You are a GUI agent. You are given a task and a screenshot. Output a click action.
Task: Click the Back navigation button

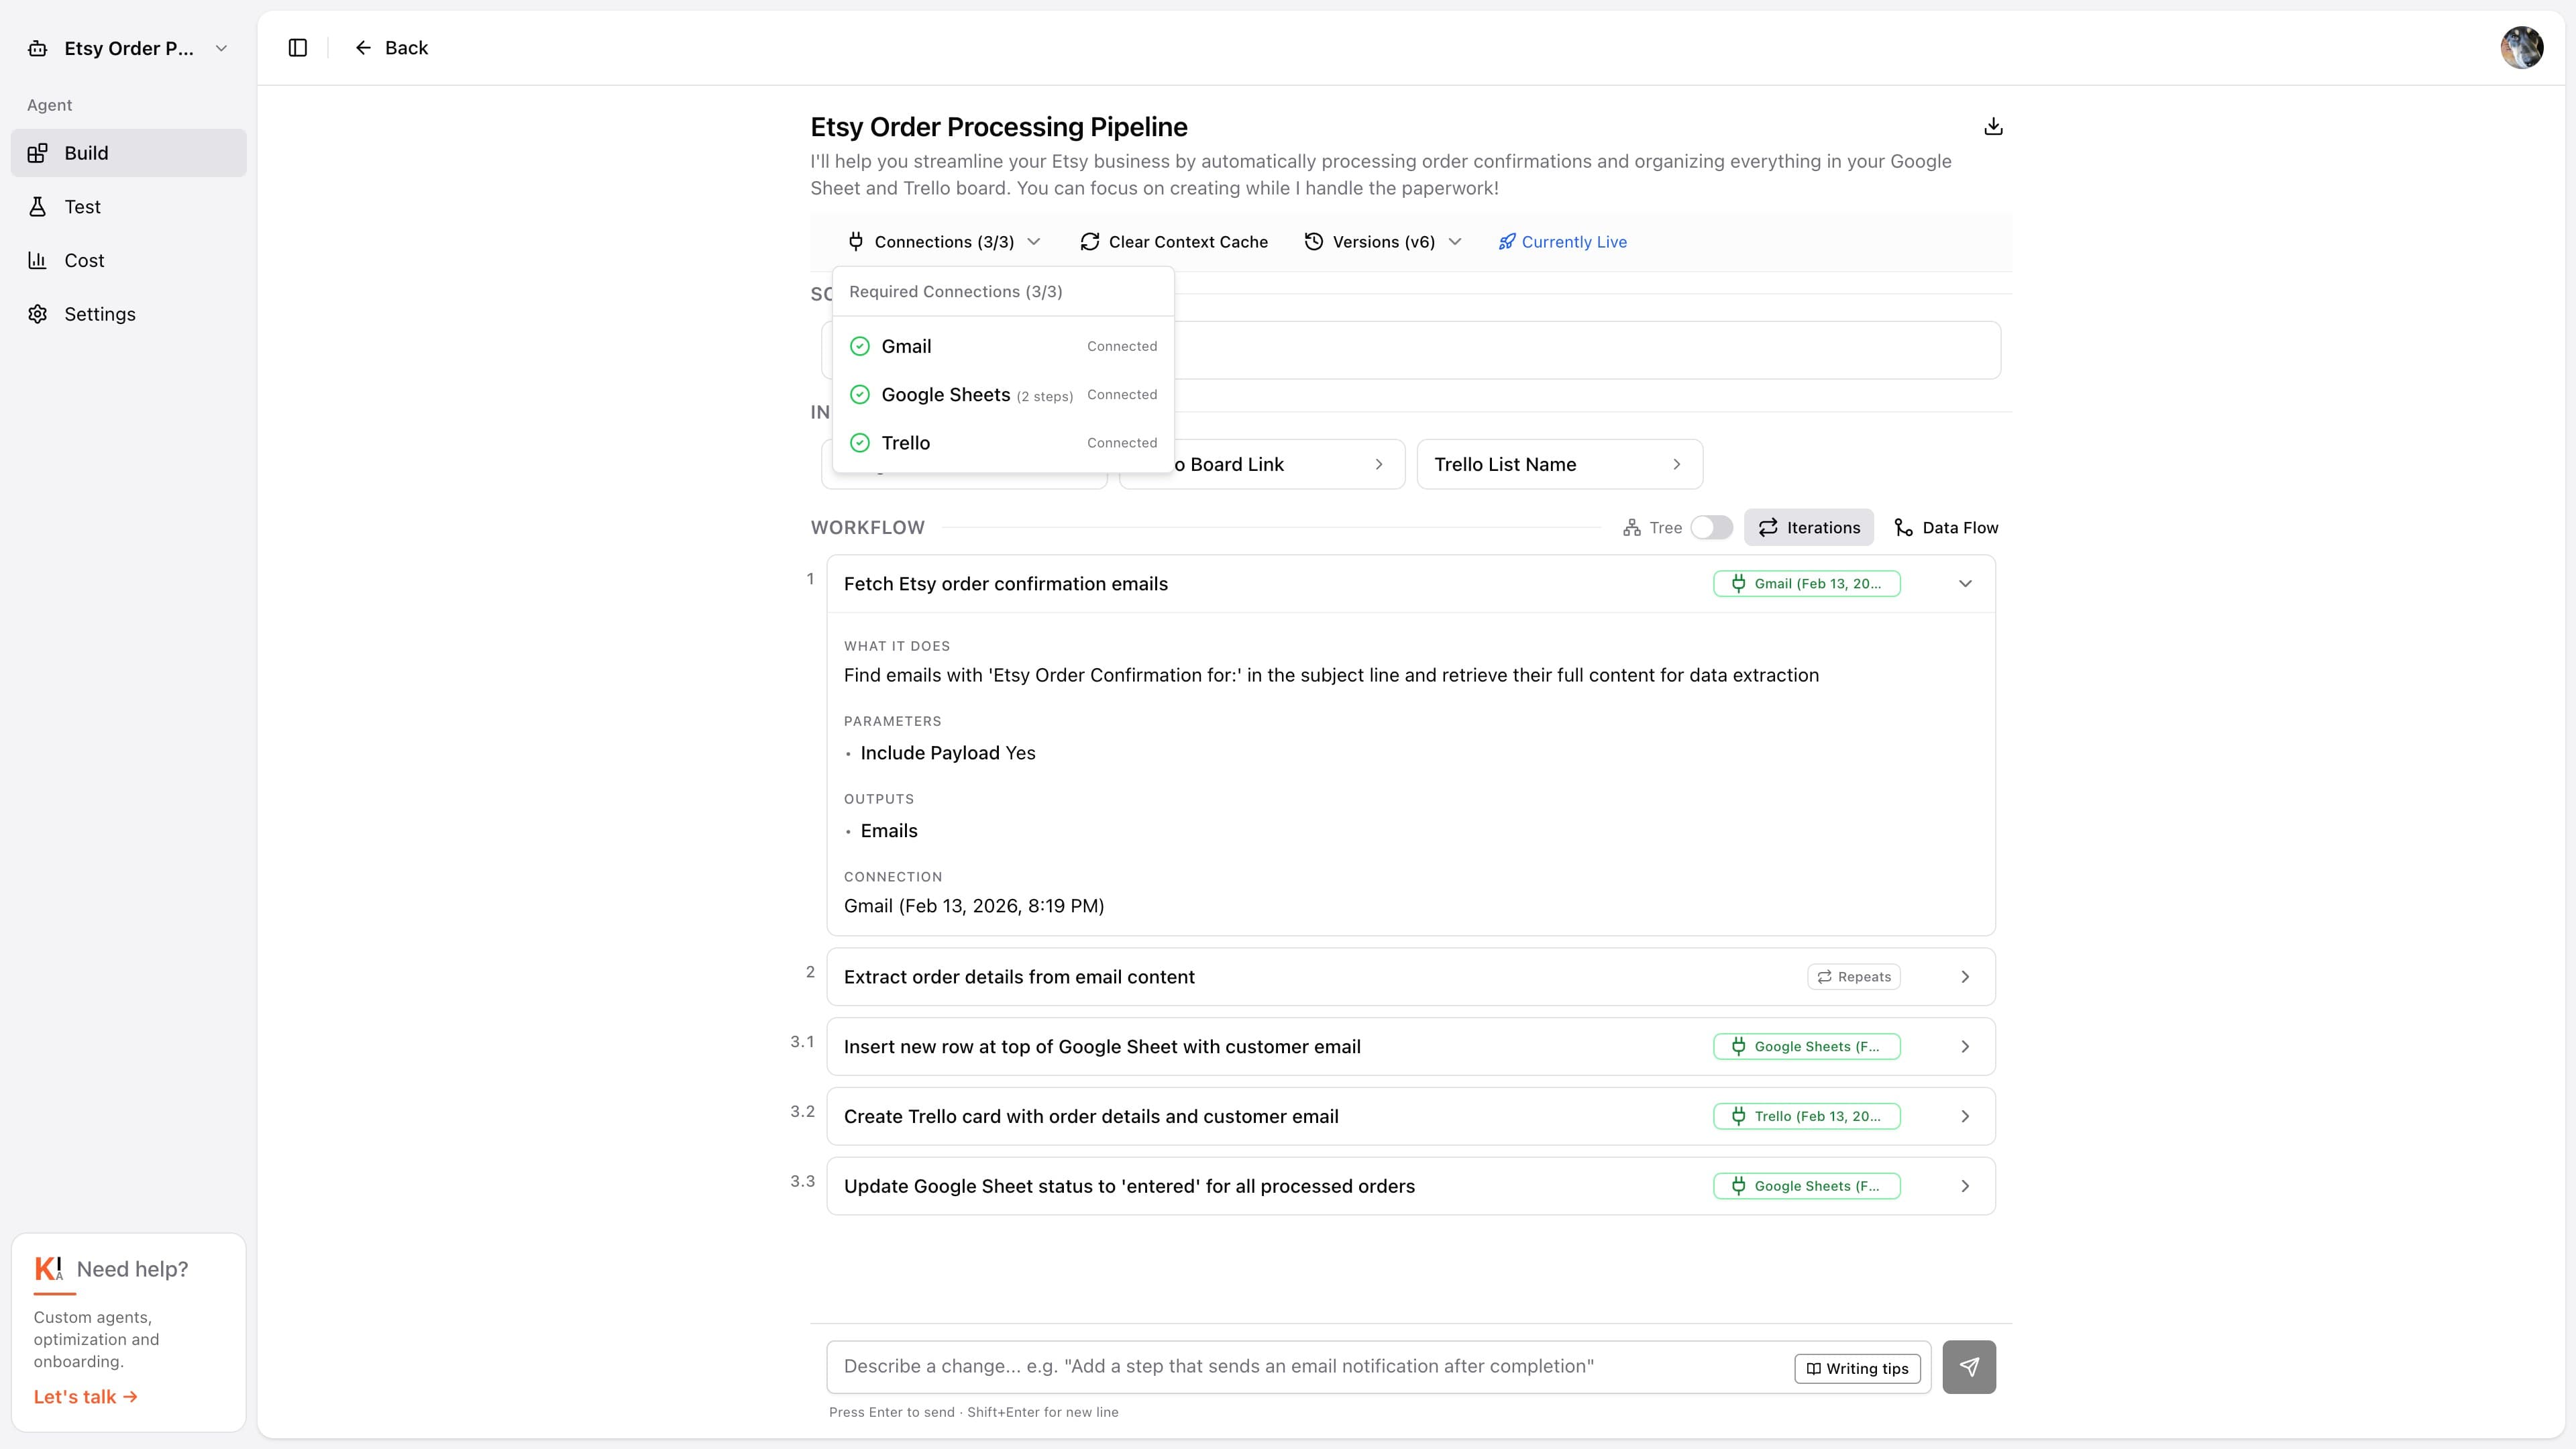[x=391, y=47]
